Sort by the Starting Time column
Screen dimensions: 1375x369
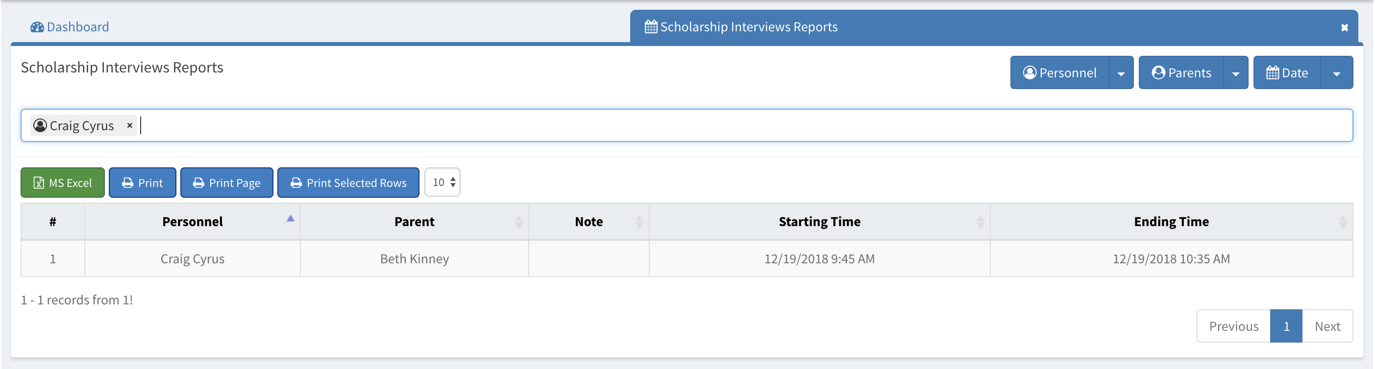(x=819, y=221)
